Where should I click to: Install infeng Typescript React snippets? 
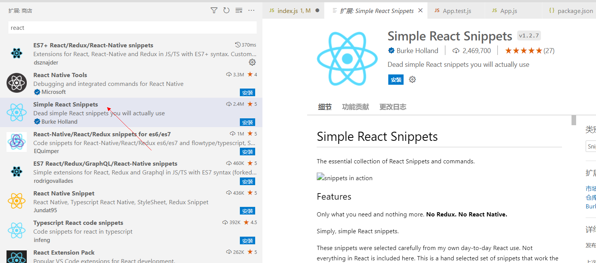(x=248, y=240)
